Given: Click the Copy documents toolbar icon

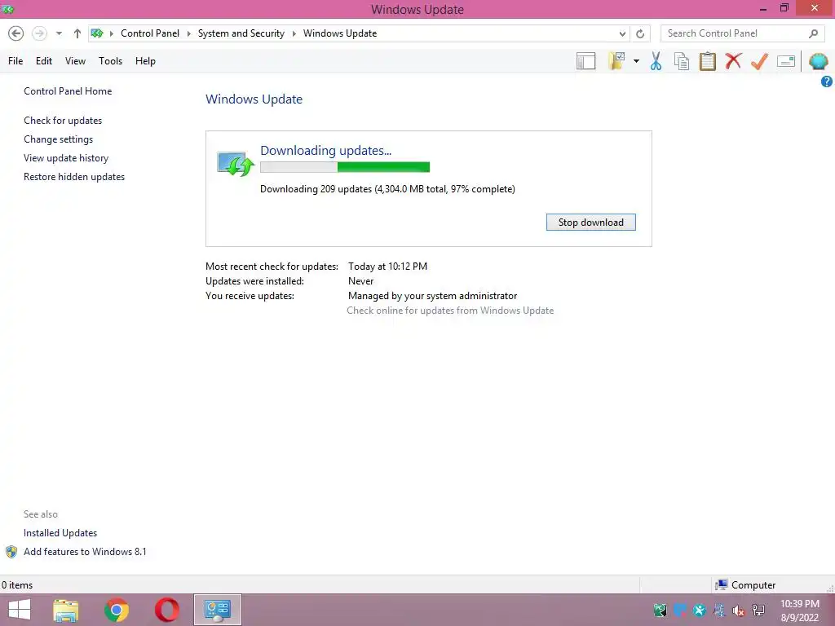Looking at the screenshot, I should 682,61.
